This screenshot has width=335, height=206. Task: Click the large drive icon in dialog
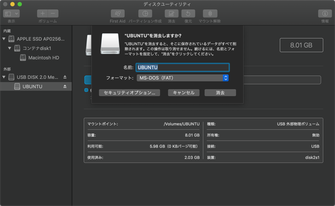110,44
